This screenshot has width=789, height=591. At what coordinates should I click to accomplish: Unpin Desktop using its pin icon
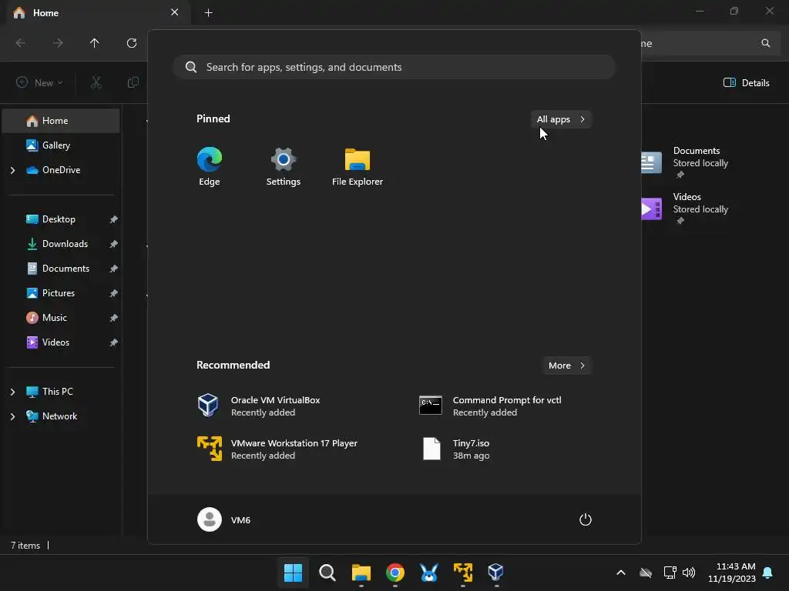click(114, 219)
